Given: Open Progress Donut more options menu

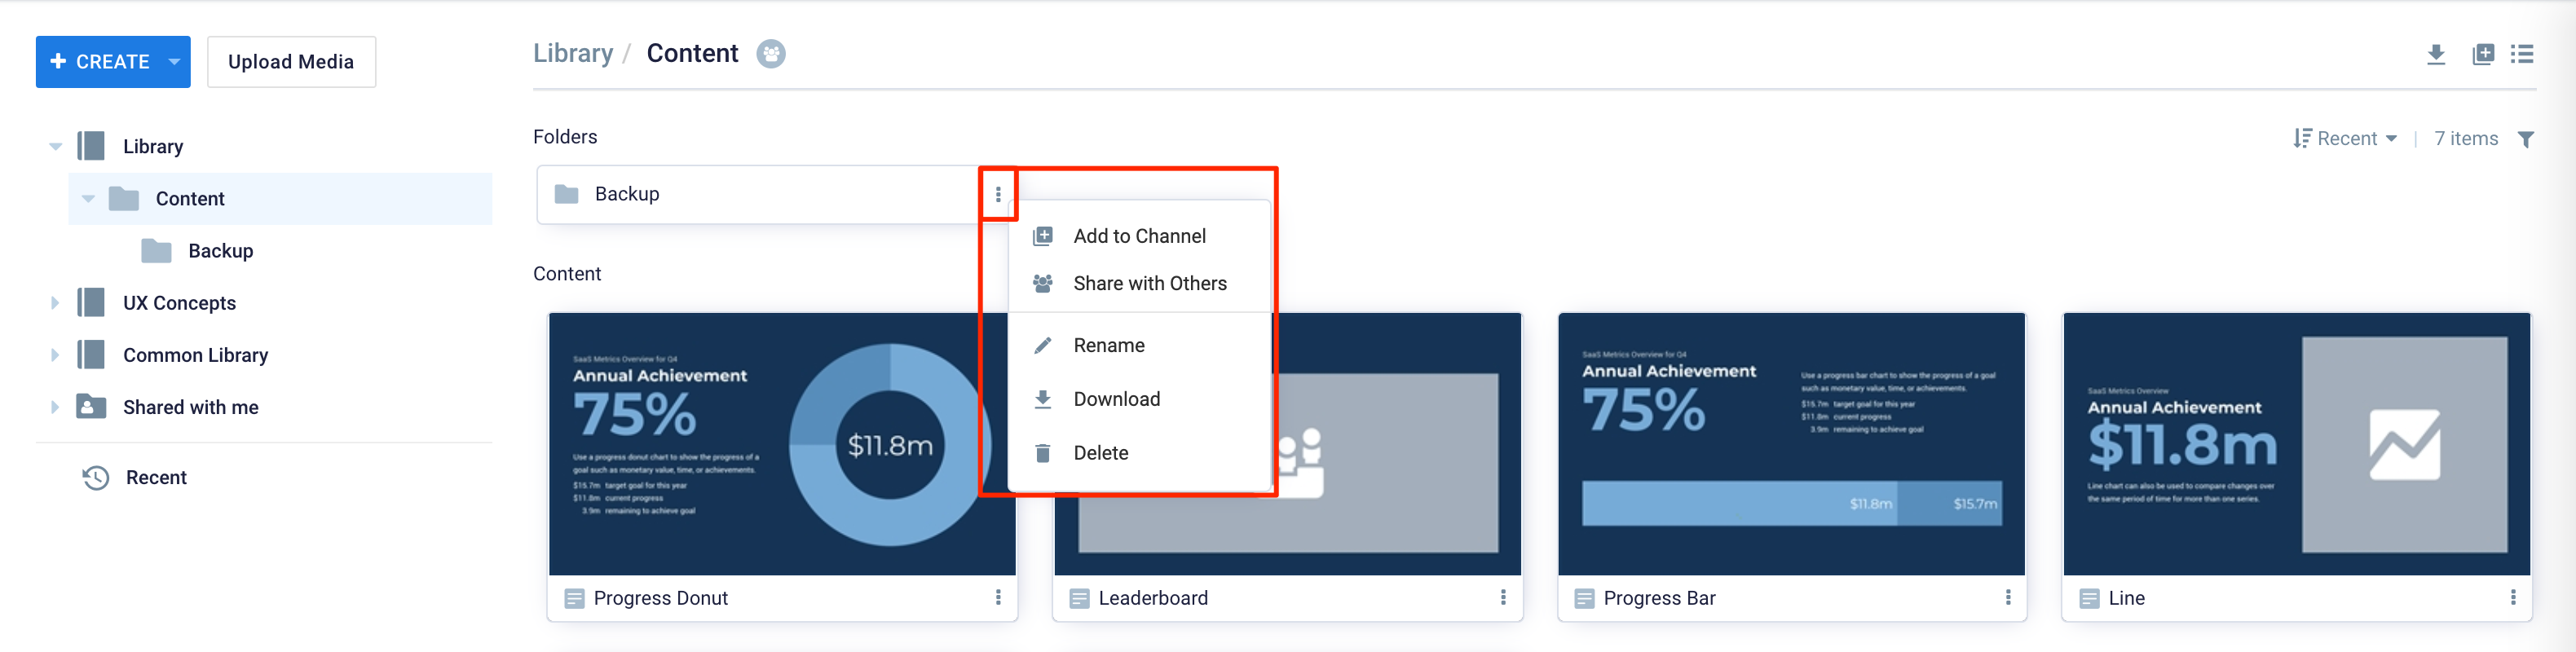Looking at the screenshot, I should click(998, 598).
